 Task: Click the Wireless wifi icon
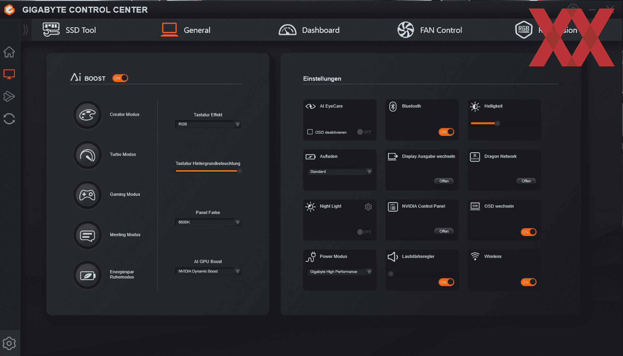(475, 256)
